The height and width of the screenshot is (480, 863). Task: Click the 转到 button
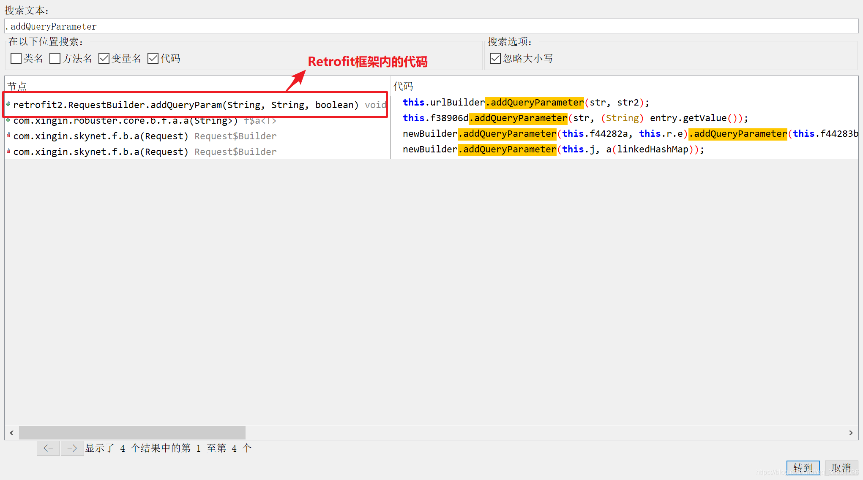[803, 468]
